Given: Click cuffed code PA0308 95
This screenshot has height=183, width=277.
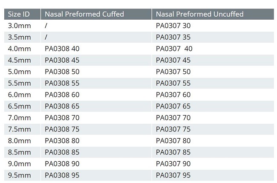Looking at the screenshot, I should tap(62, 175).
